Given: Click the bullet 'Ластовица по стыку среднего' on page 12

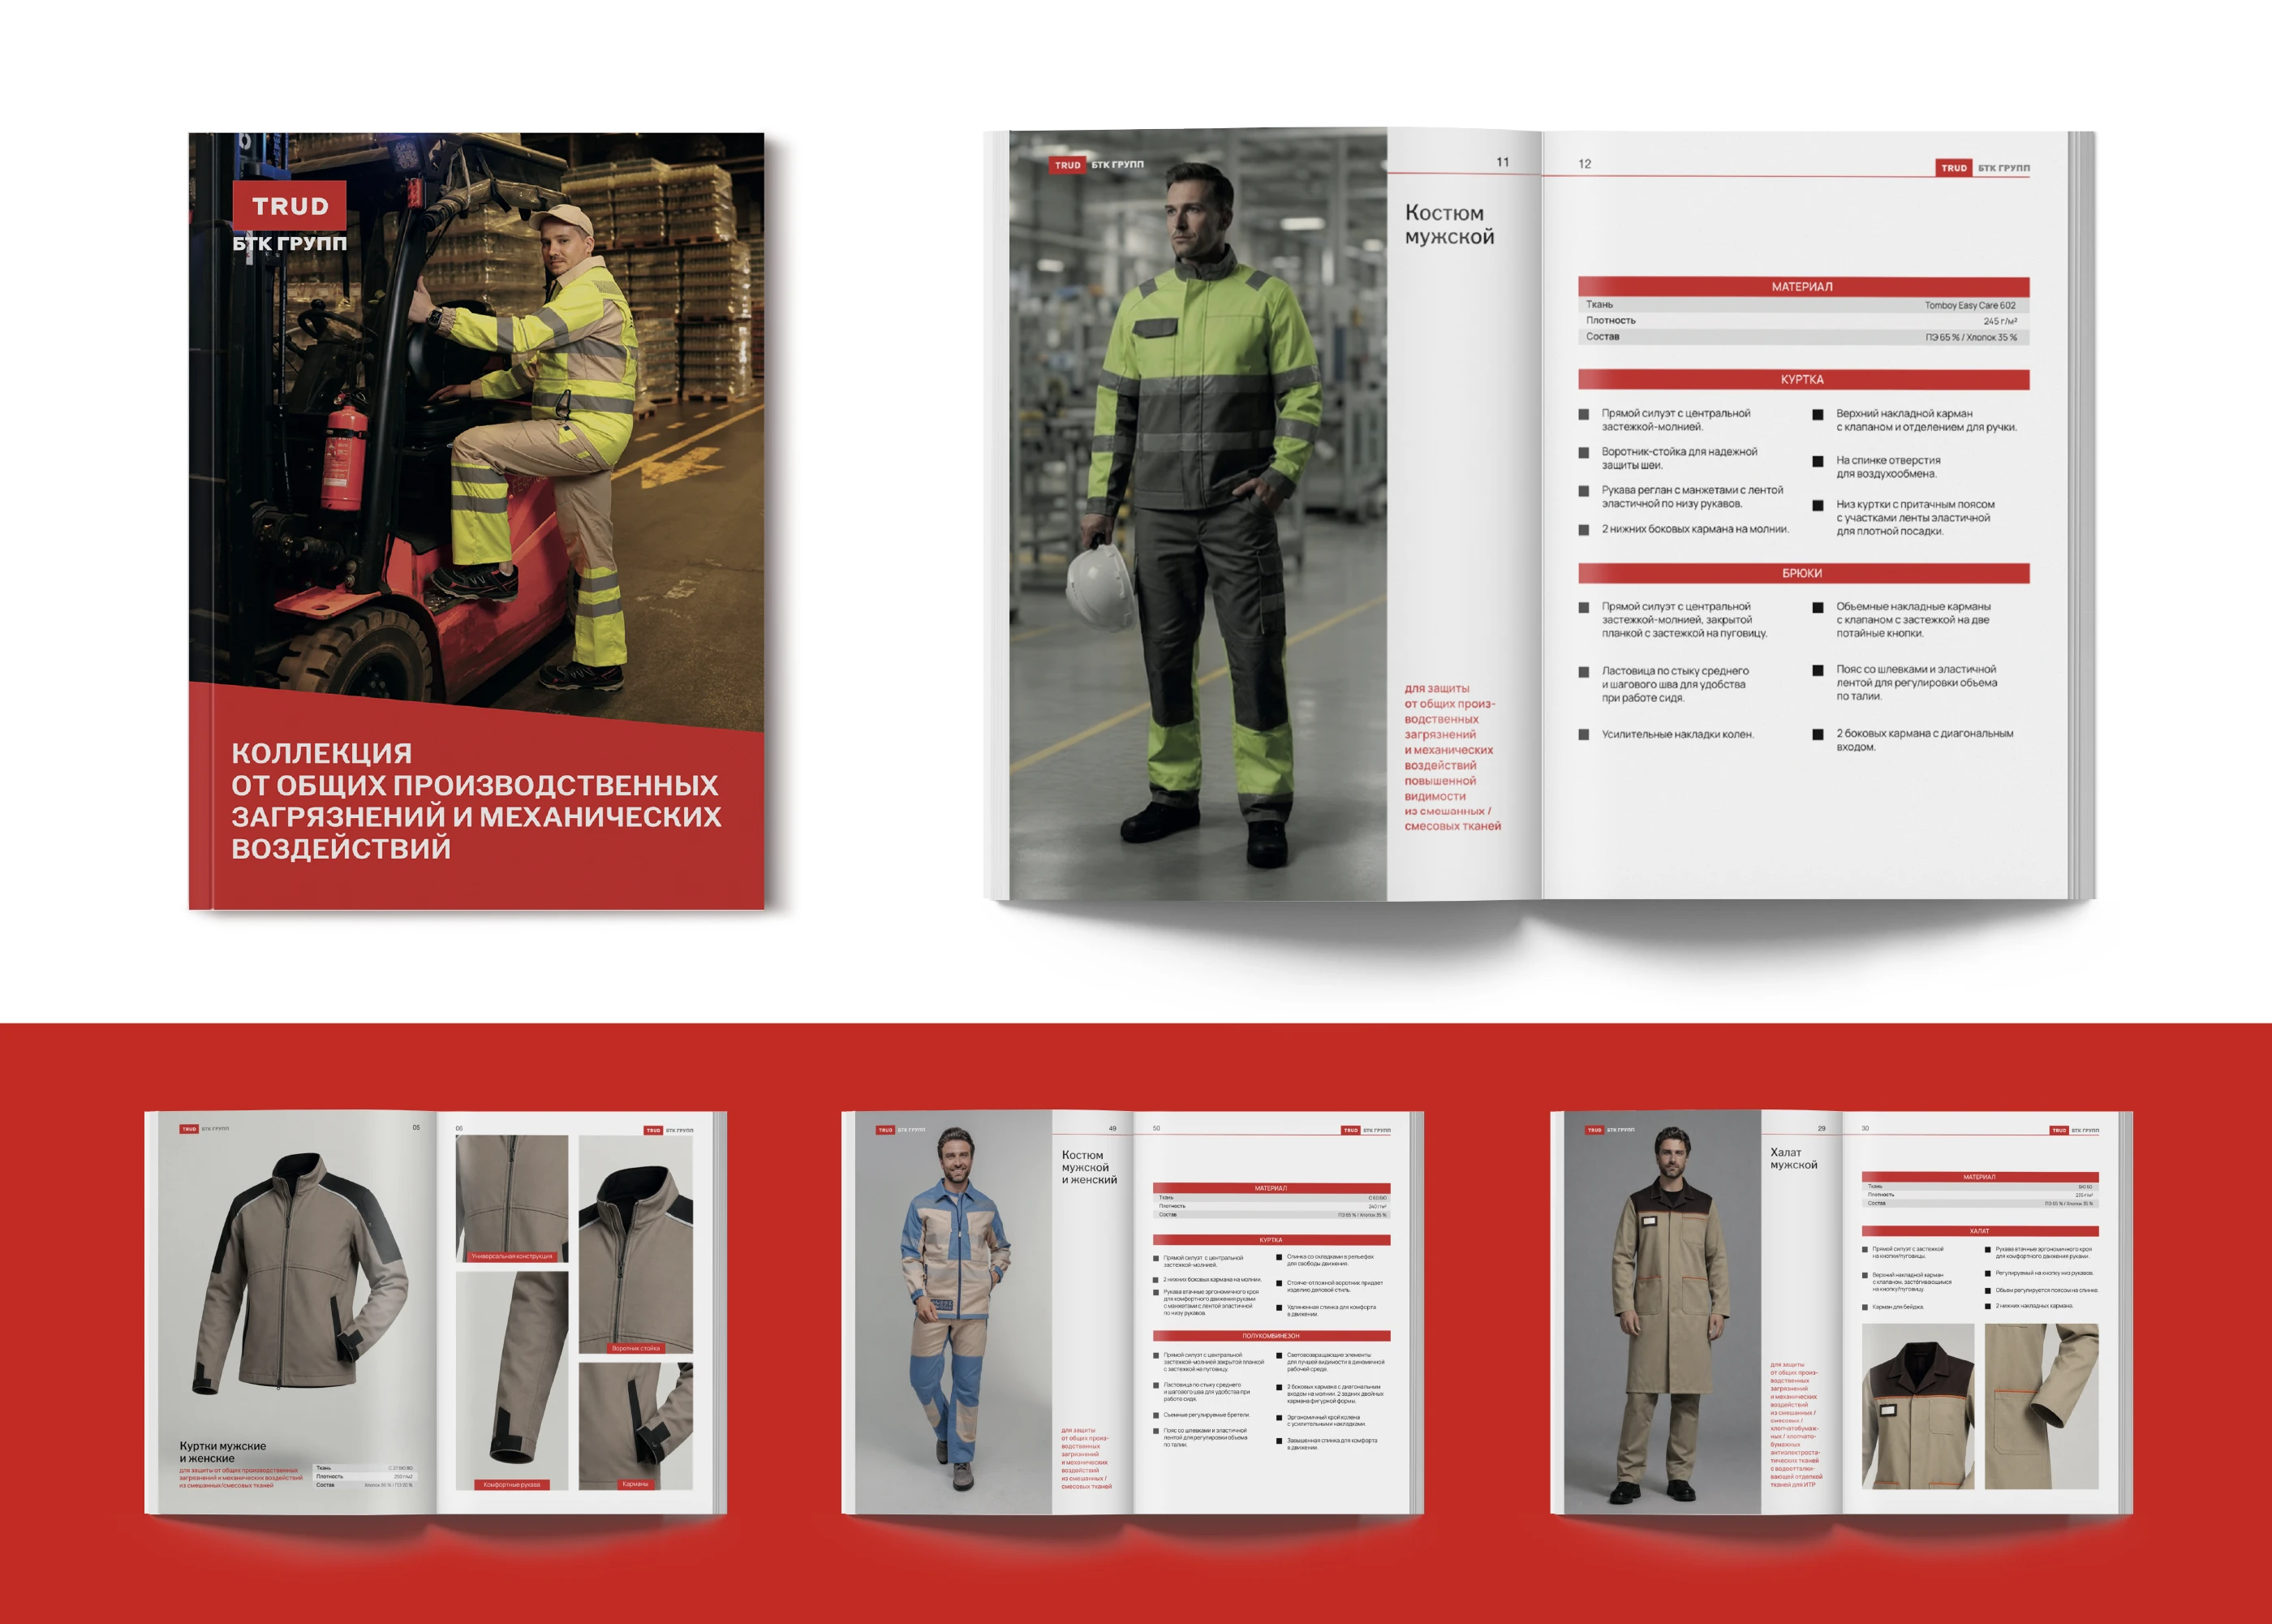Looking at the screenshot, I should 1676,684.
